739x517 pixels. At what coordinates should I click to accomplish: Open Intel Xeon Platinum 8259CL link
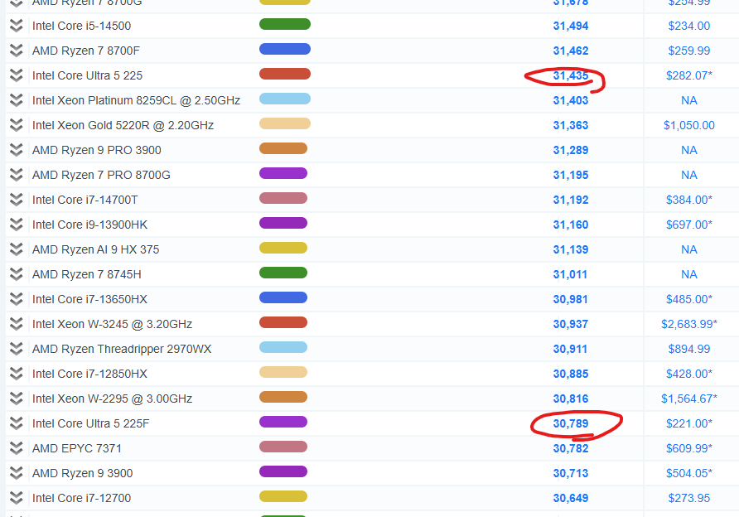[136, 100]
